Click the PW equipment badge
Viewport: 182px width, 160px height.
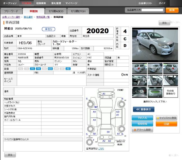38,69
